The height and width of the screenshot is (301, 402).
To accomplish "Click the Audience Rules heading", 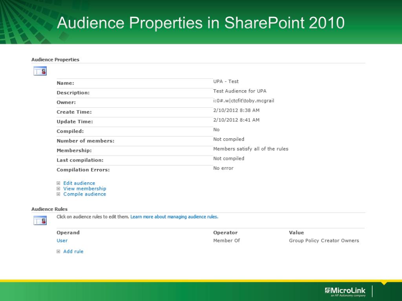I will 49,209.
